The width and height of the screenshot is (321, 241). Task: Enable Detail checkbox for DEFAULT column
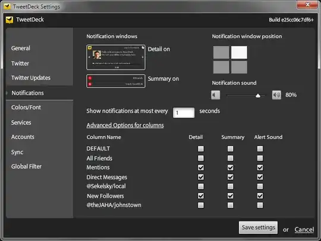click(201, 148)
